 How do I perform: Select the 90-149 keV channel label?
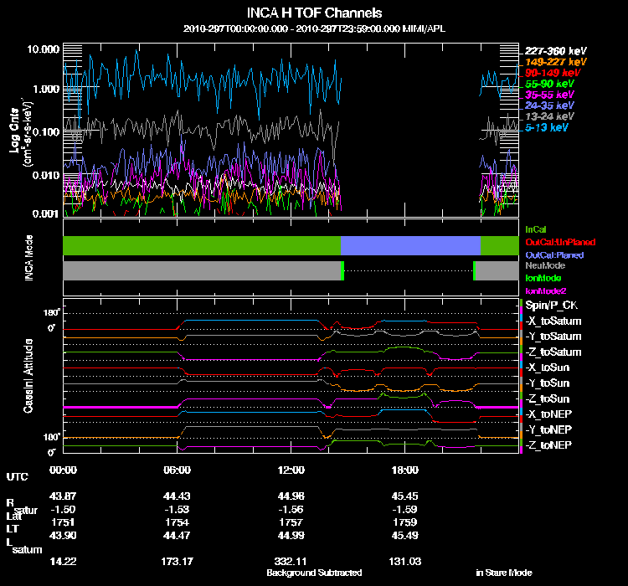click(553, 73)
